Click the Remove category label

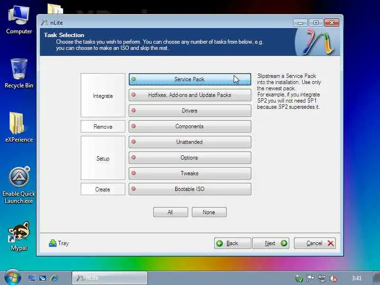click(103, 127)
